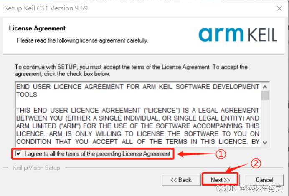Click the scroll up arrow of license text
Image resolution: width=289 pixels, height=196 pixels.
point(265,87)
